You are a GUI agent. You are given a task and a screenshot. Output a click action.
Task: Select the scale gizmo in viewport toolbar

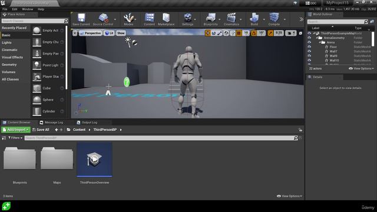pyautogui.click(x=220, y=33)
